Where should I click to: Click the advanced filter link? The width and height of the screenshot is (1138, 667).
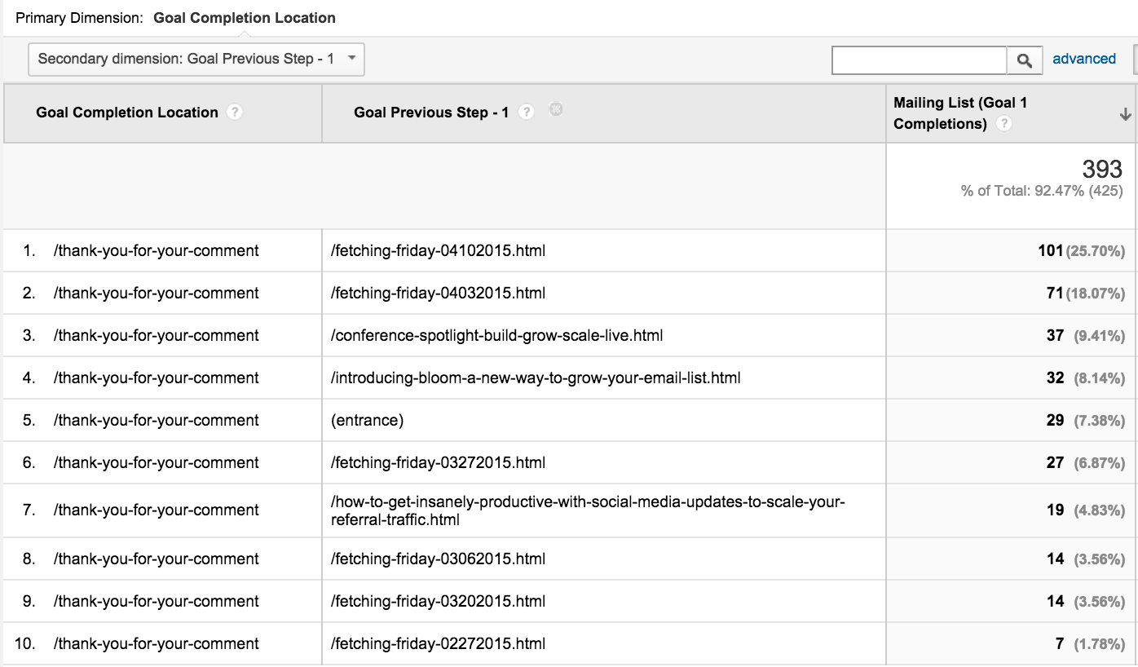click(1084, 59)
